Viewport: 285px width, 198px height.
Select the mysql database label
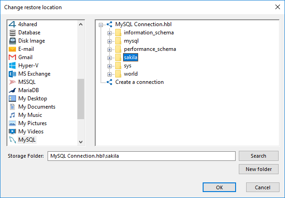131,41
